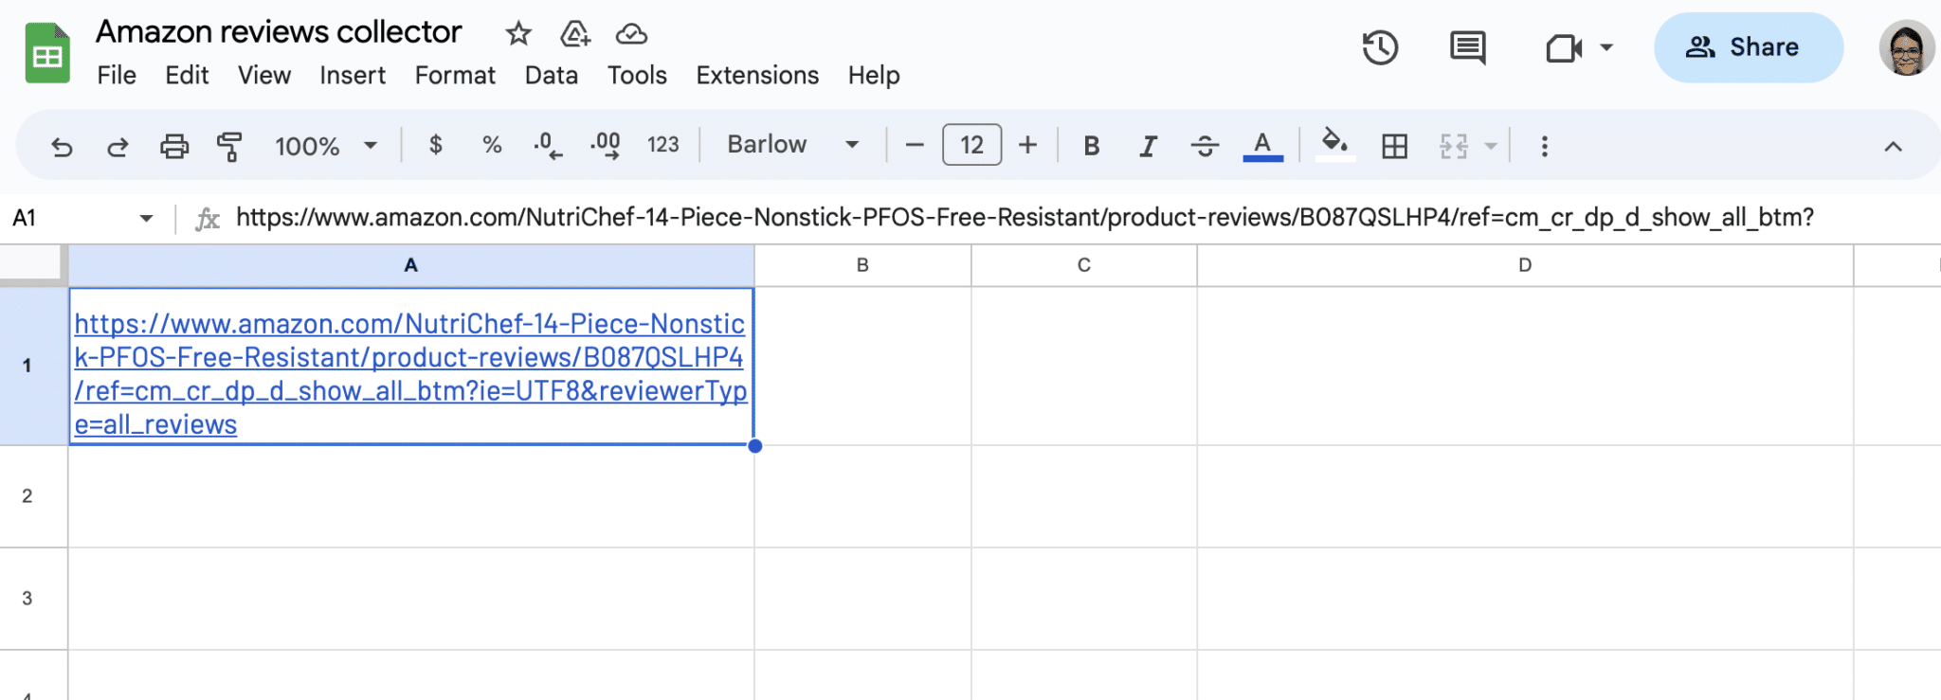Open the File menu
1941x700 pixels.
(x=117, y=75)
